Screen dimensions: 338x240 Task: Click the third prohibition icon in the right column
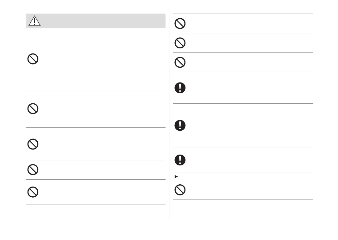180,62
